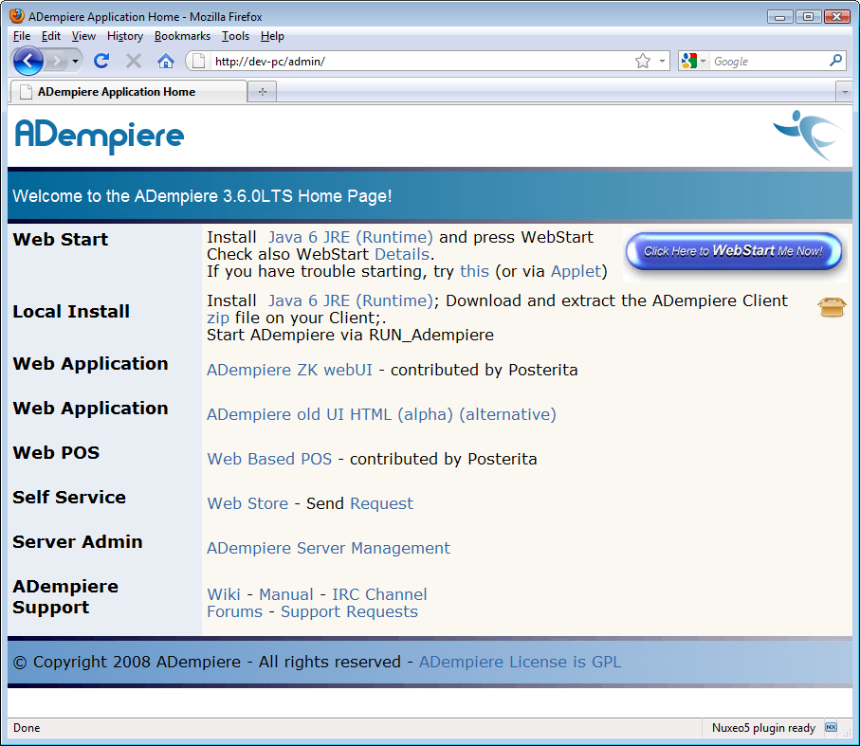
Task: Click the search magnifier icon
Action: (836, 61)
